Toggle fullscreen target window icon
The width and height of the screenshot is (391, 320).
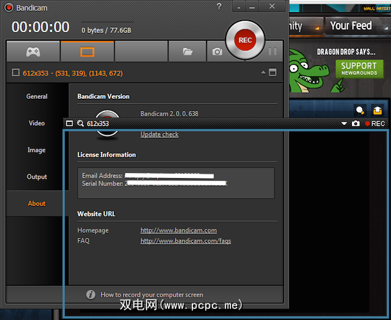pos(272,73)
